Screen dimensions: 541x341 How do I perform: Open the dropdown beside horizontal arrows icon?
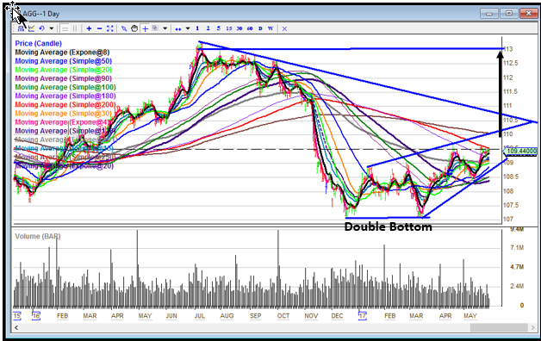click(188, 28)
